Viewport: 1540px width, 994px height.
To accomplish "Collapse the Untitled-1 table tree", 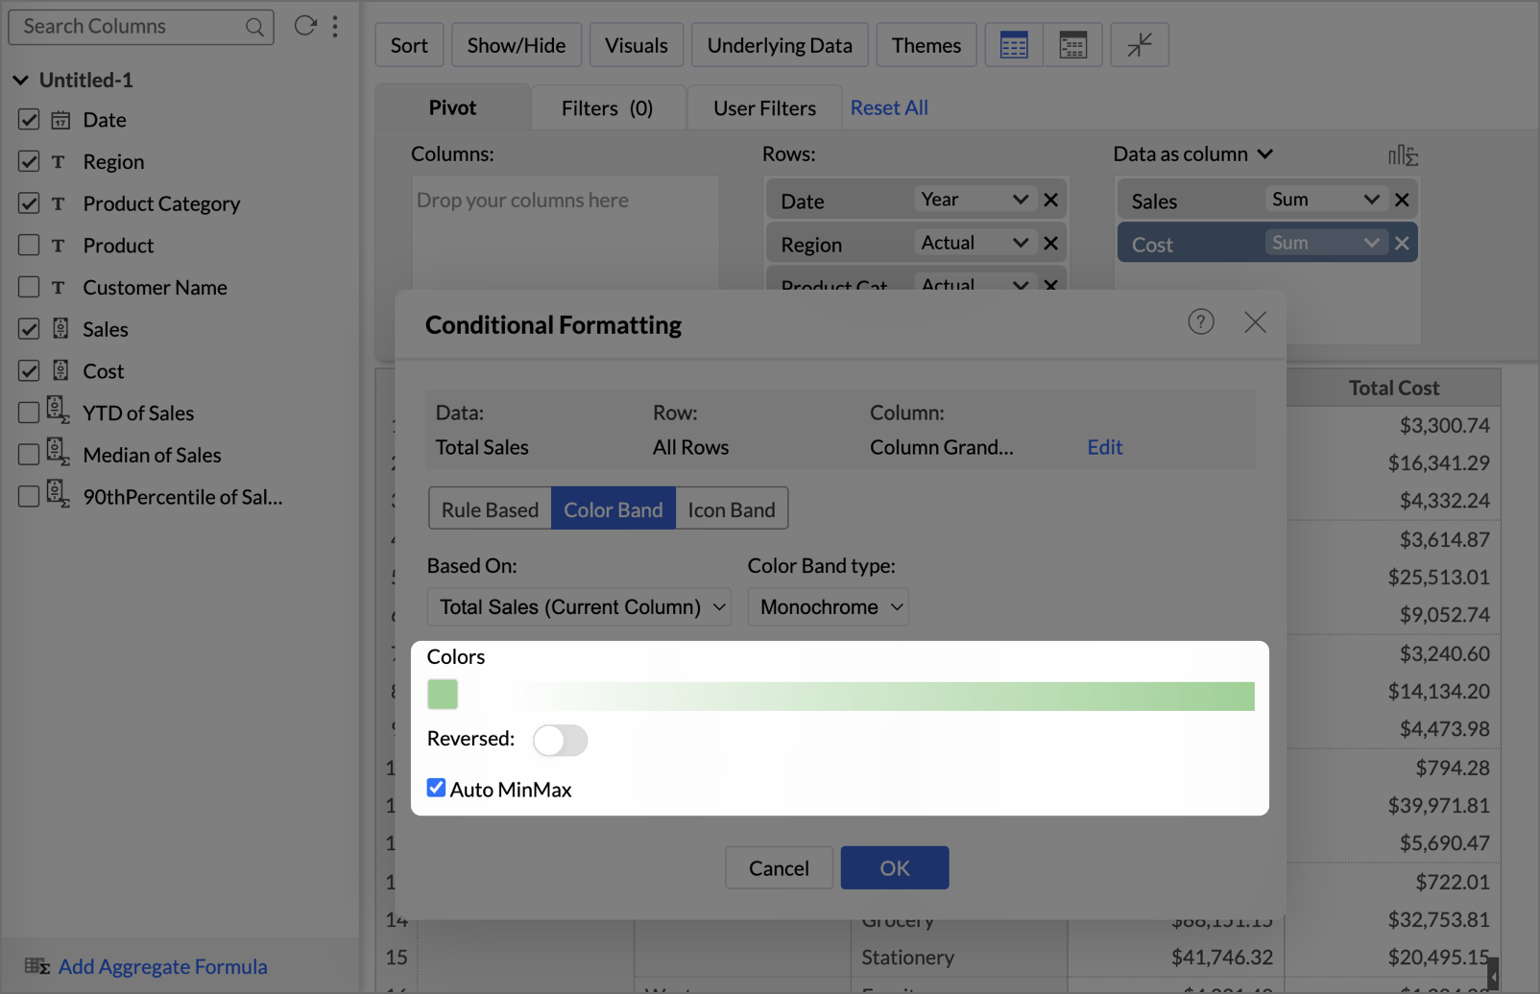I will (20, 80).
